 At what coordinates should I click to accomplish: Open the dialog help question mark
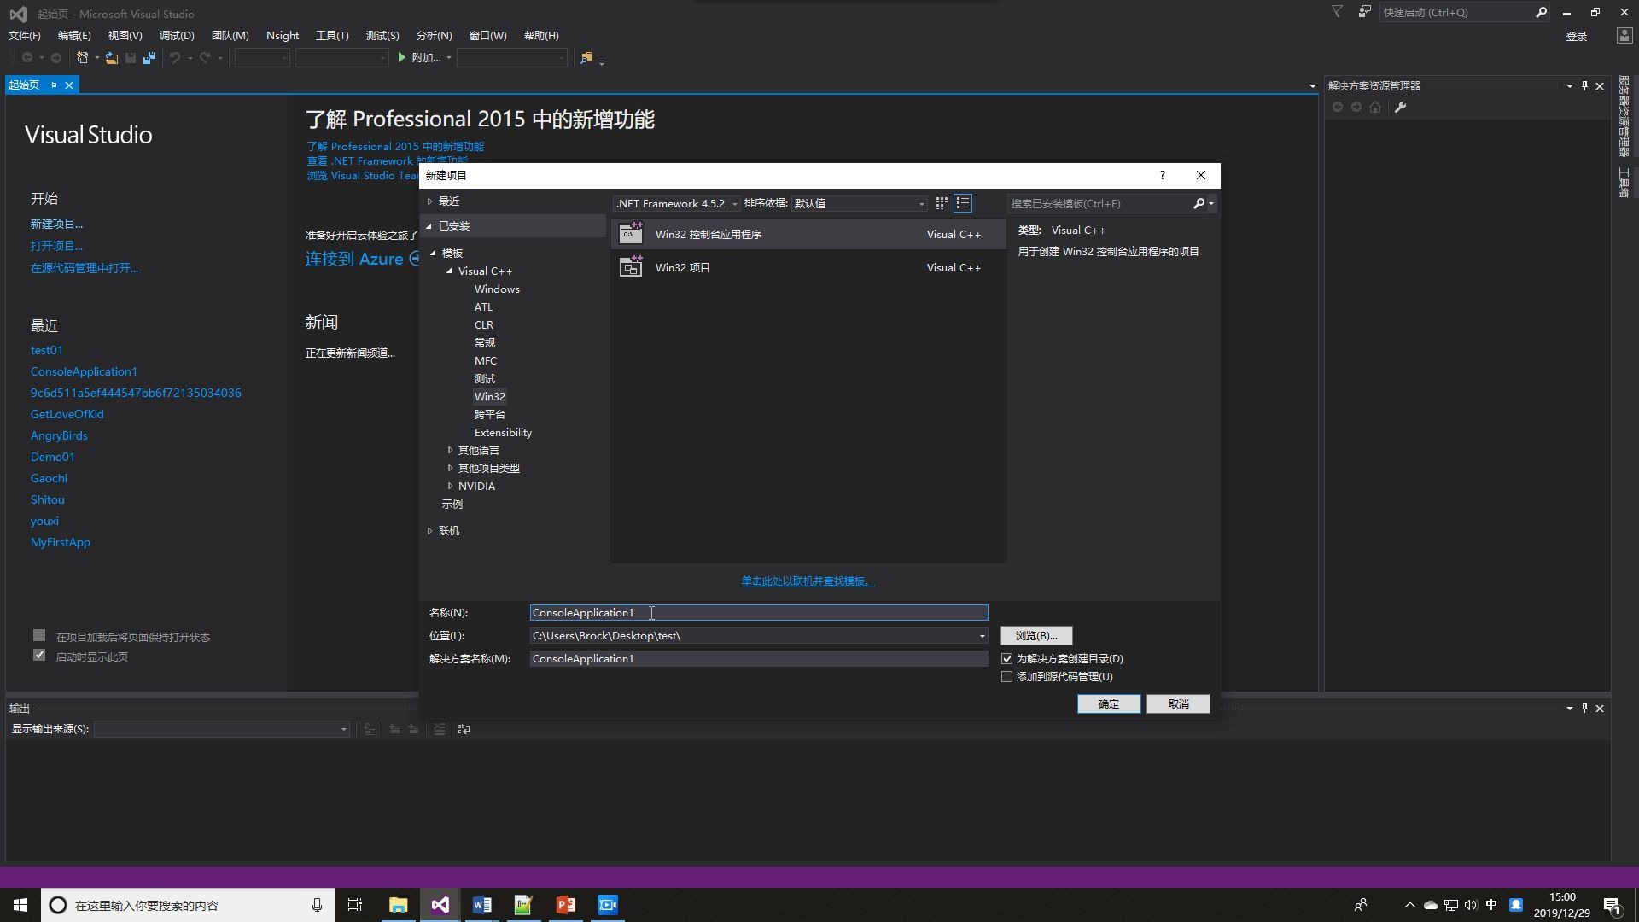tap(1162, 175)
